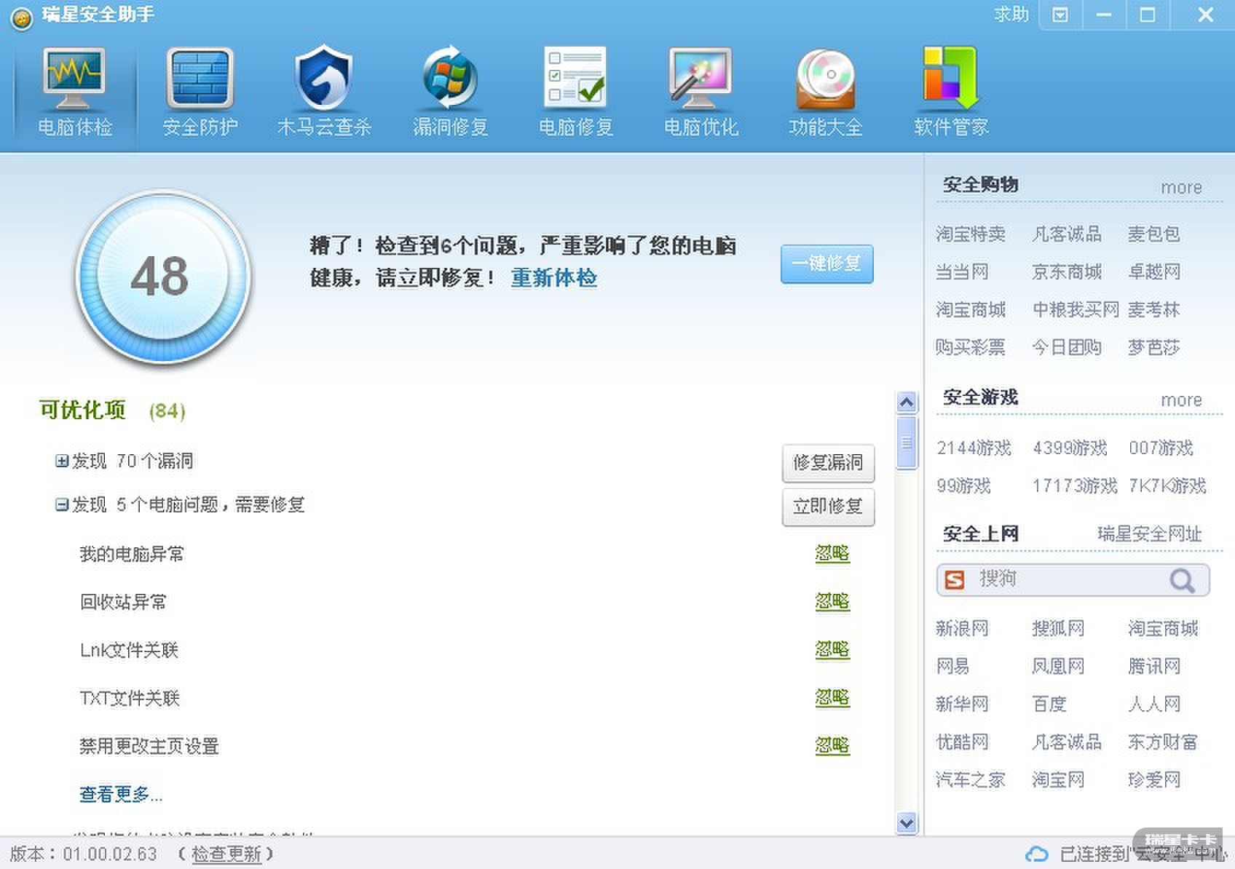The image size is (1235, 869).
Task: Open the 搜狐网 link
Action: click(1058, 629)
